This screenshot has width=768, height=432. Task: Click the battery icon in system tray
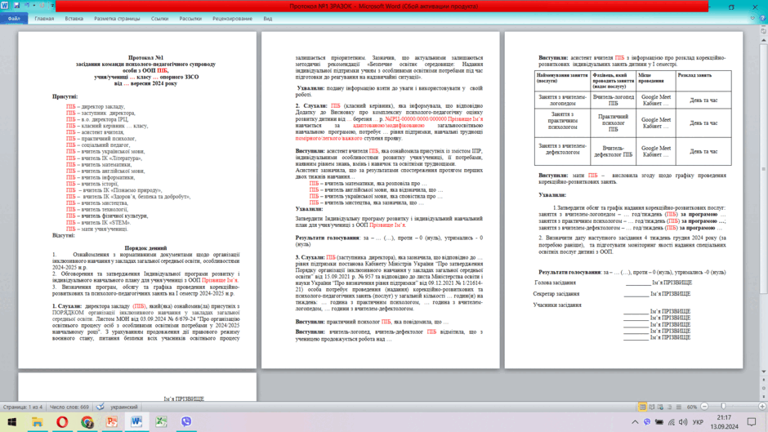click(x=659, y=421)
